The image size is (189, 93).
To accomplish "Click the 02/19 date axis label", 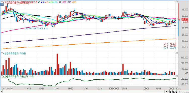I will point(158,88).
